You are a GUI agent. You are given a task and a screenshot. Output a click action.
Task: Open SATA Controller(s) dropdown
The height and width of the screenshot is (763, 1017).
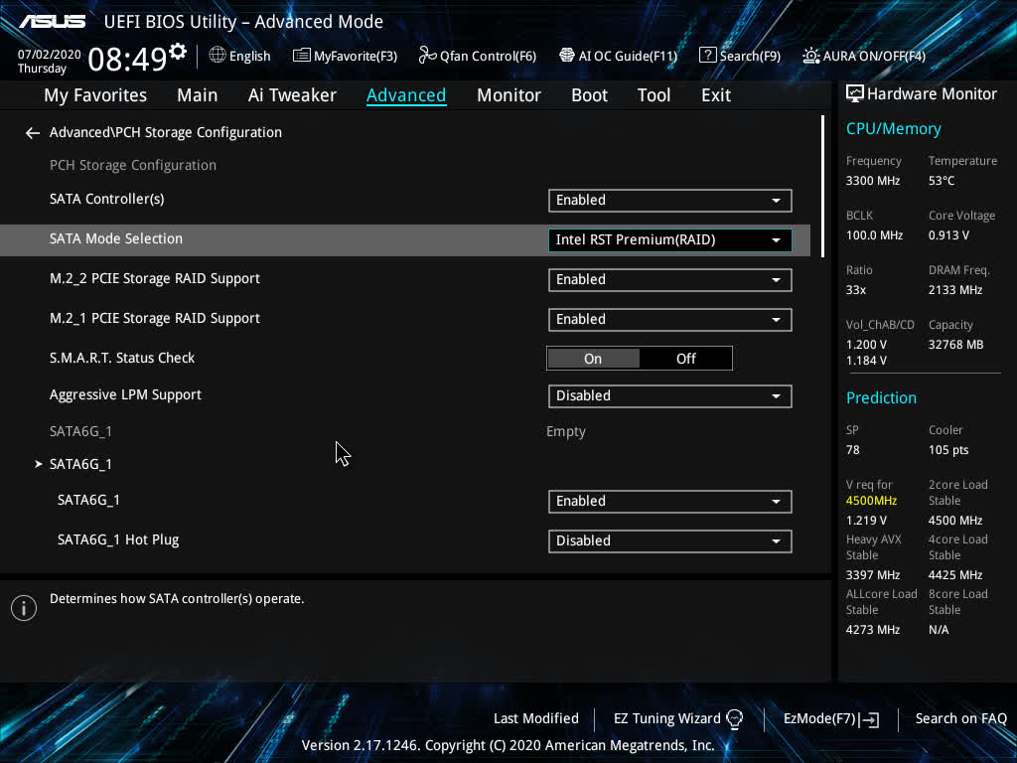(669, 201)
